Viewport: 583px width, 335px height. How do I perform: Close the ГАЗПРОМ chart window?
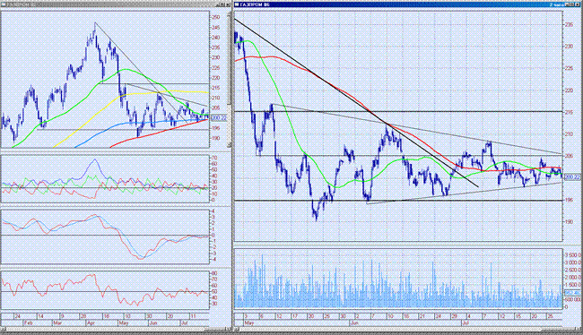coord(578,4)
